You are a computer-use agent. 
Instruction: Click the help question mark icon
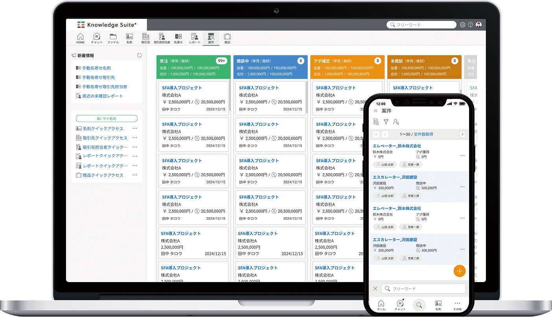pos(471,25)
